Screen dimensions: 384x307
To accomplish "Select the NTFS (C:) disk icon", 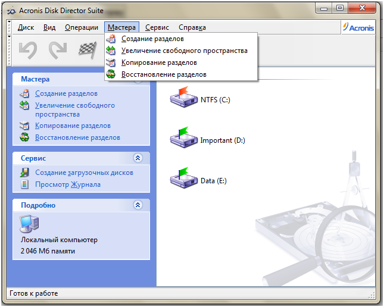I will point(183,97).
